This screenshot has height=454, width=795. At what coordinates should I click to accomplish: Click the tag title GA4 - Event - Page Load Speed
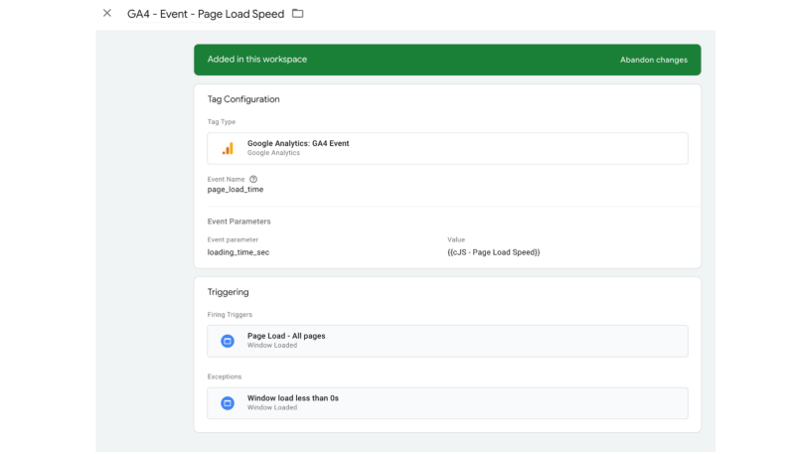pos(206,14)
